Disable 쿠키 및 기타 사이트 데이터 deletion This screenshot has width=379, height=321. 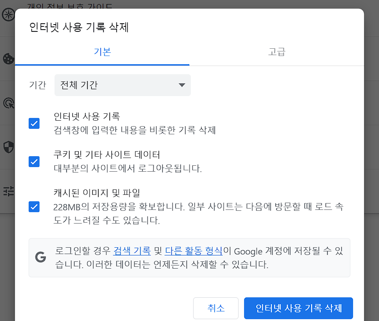coord(34,161)
